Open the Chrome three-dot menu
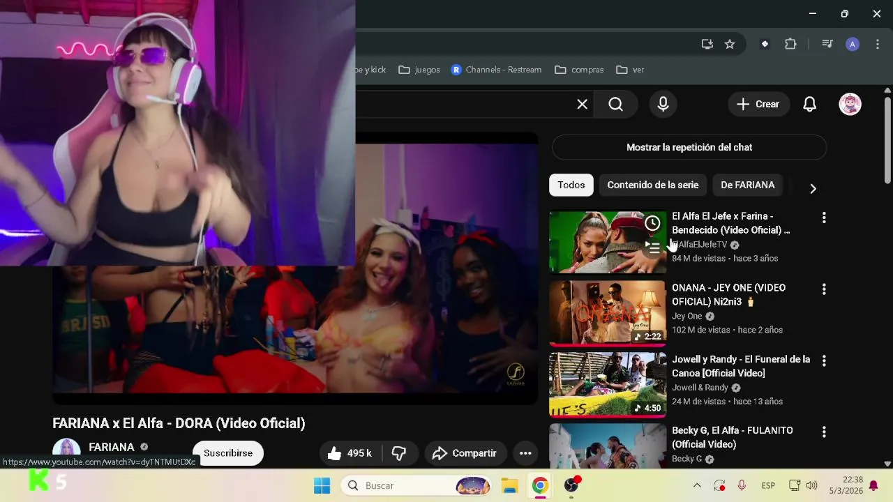The image size is (893, 502). [878, 44]
